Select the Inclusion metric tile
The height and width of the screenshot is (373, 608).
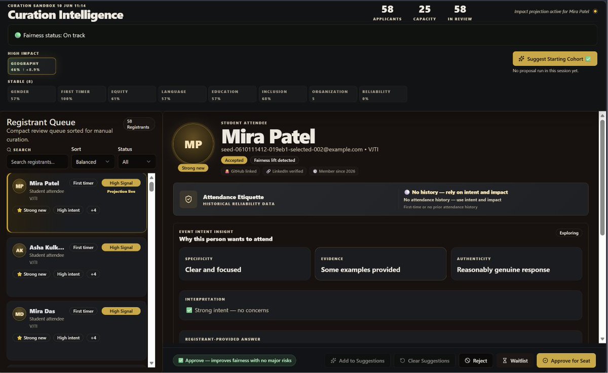pyautogui.click(x=283, y=95)
